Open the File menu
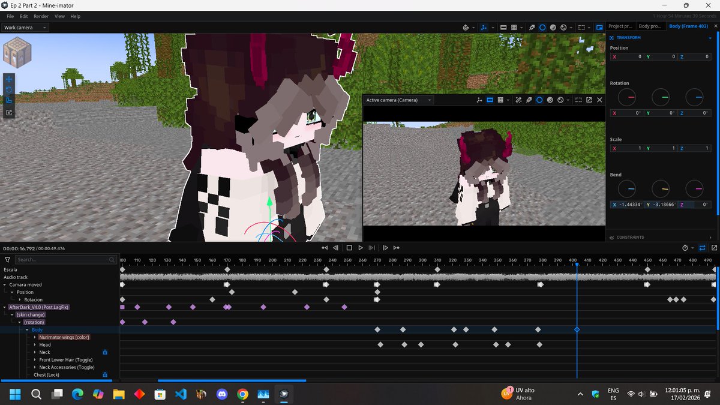The image size is (720, 405). [10, 16]
